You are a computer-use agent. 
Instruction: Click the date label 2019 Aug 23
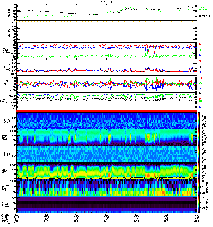9,223
